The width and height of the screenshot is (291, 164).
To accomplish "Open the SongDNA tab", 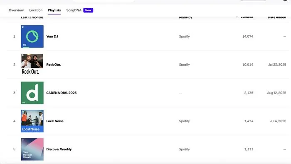I will click(74, 10).
